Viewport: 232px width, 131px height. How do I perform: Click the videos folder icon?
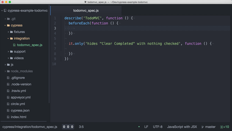click(11, 58)
